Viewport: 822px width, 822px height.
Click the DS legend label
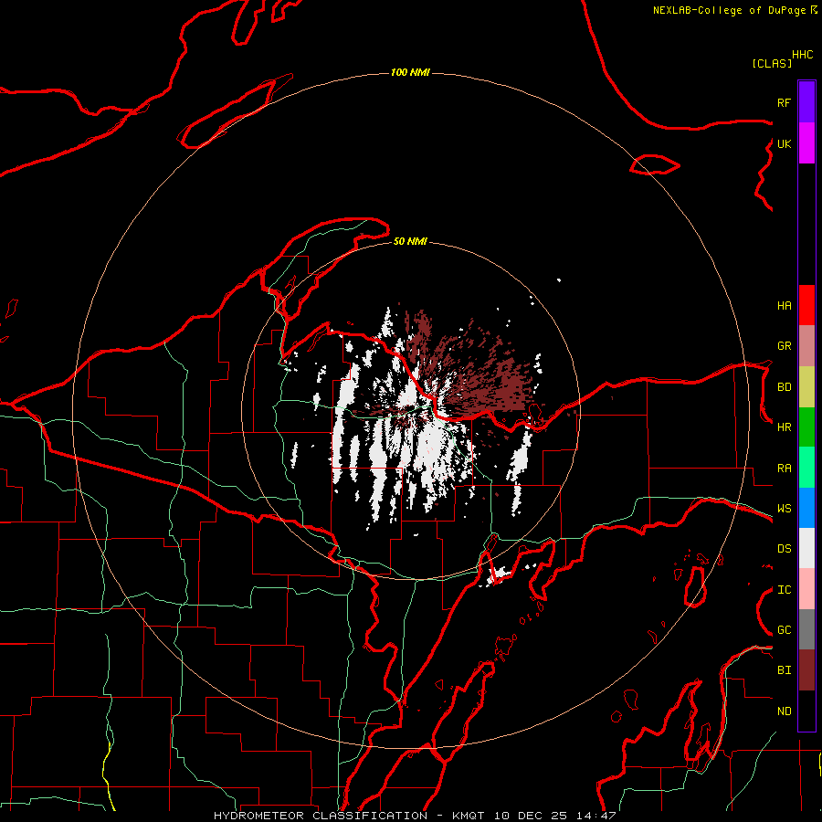[x=784, y=549]
